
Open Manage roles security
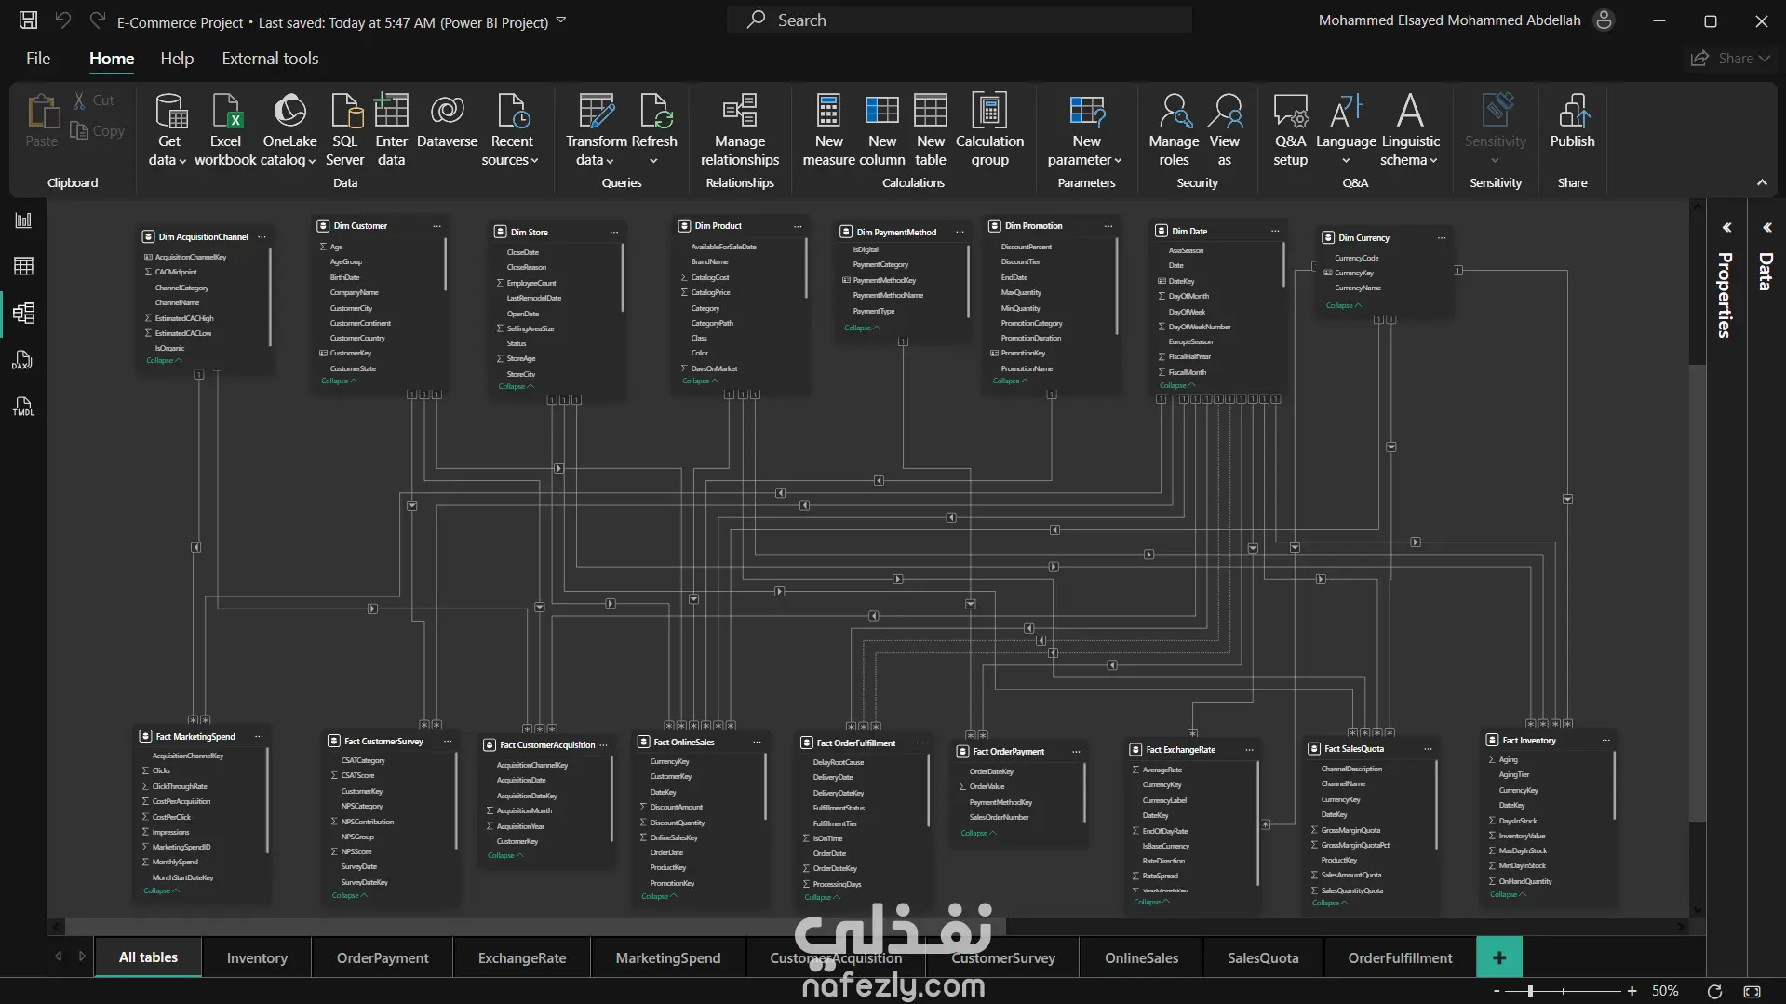tap(1174, 130)
